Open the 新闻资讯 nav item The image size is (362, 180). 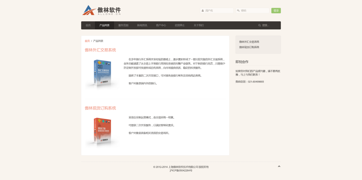click(142, 25)
